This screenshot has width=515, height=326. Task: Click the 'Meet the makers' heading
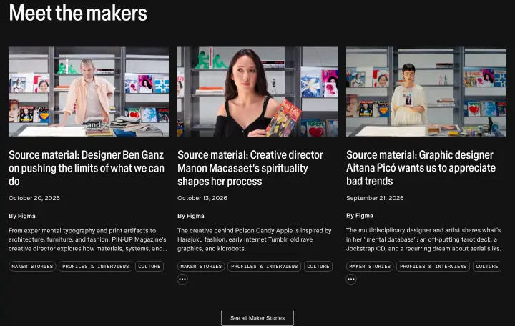pos(78,13)
